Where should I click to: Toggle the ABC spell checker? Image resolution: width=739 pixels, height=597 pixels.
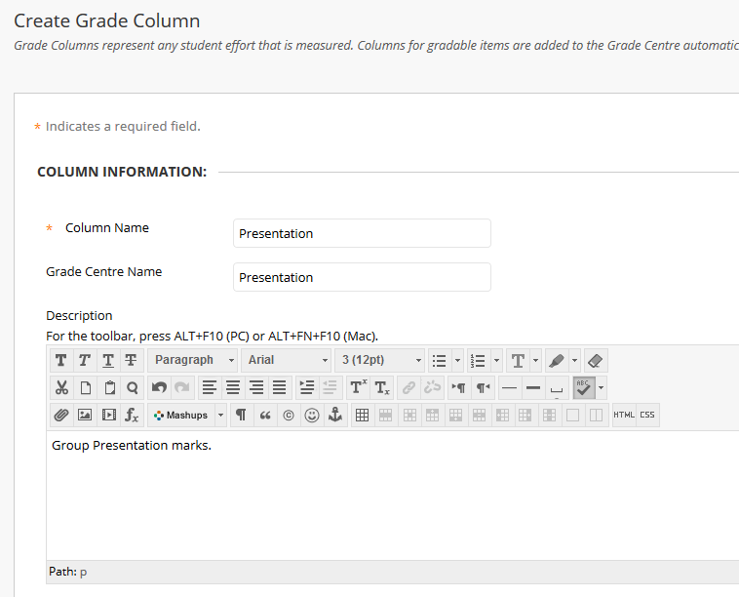pyautogui.click(x=584, y=388)
